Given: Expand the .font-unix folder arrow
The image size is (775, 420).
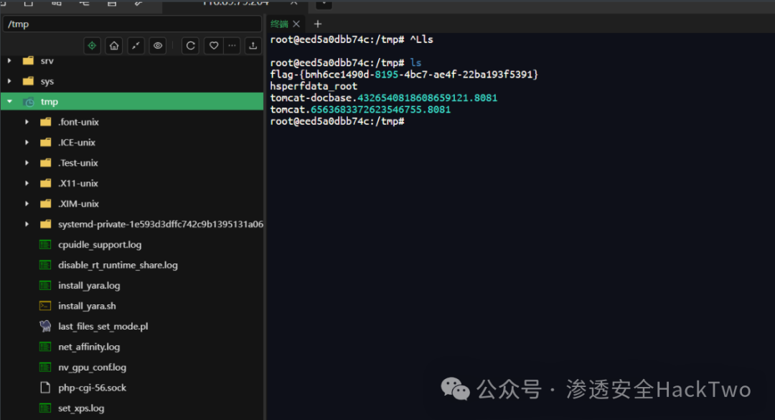Looking at the screenshot, I should (x=27, y=122).
